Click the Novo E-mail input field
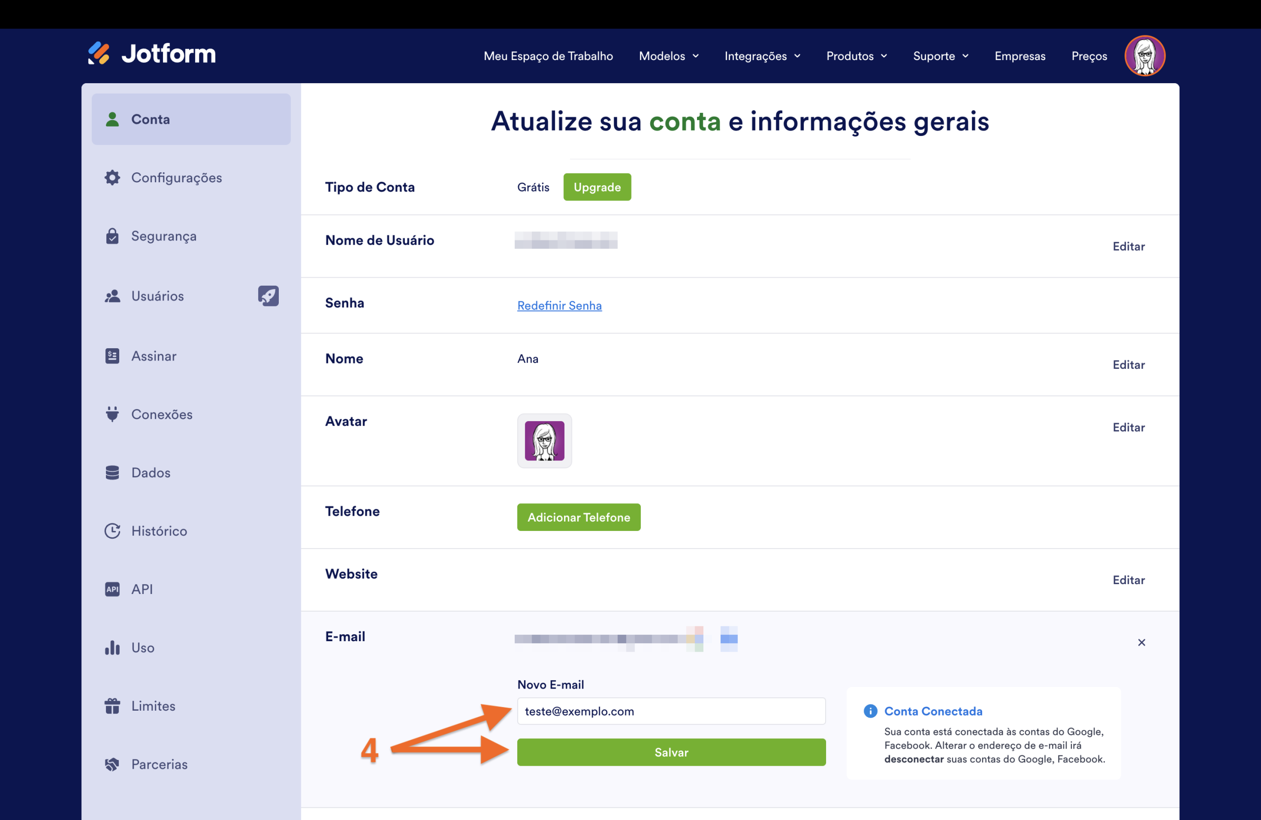 tap(671, 711)
